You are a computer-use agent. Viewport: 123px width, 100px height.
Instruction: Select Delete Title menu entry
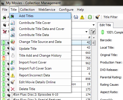click(x=40, y=89)
